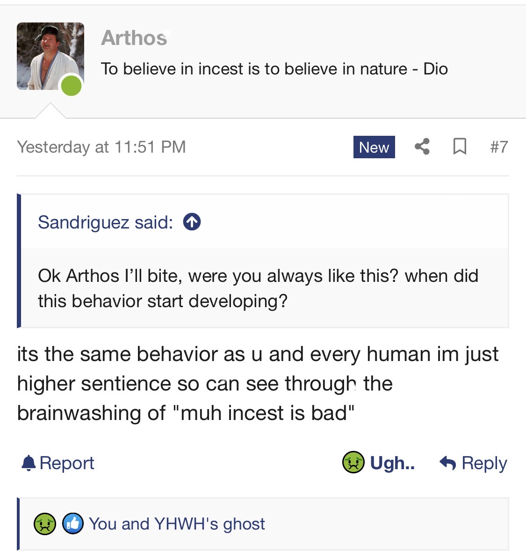Click the green online status dot on the avatar
526x560 pixels.
[72, 86]
